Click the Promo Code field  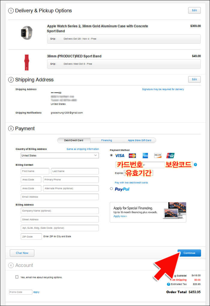(21, 292)
